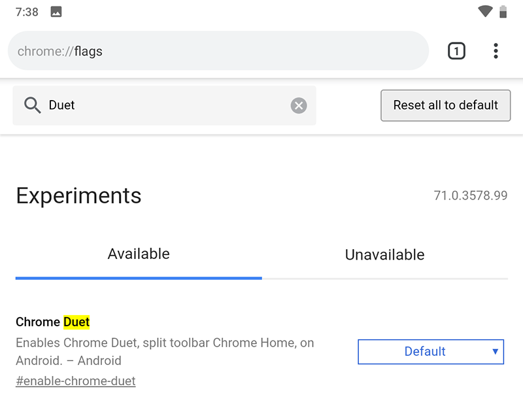Click the magnifier icon in flags search
The height and width of the screenshot is (408, 523).
point(32,105)
